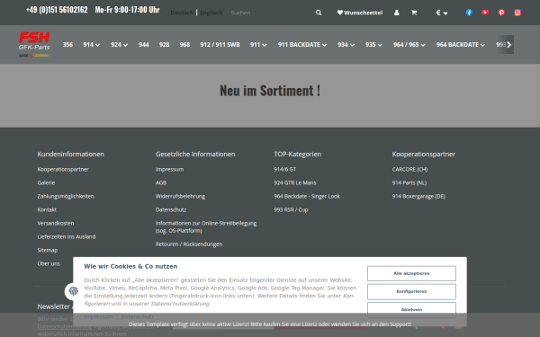Expand the 914 category menu
Screen dimensions: 540x337
pos(92,45)
